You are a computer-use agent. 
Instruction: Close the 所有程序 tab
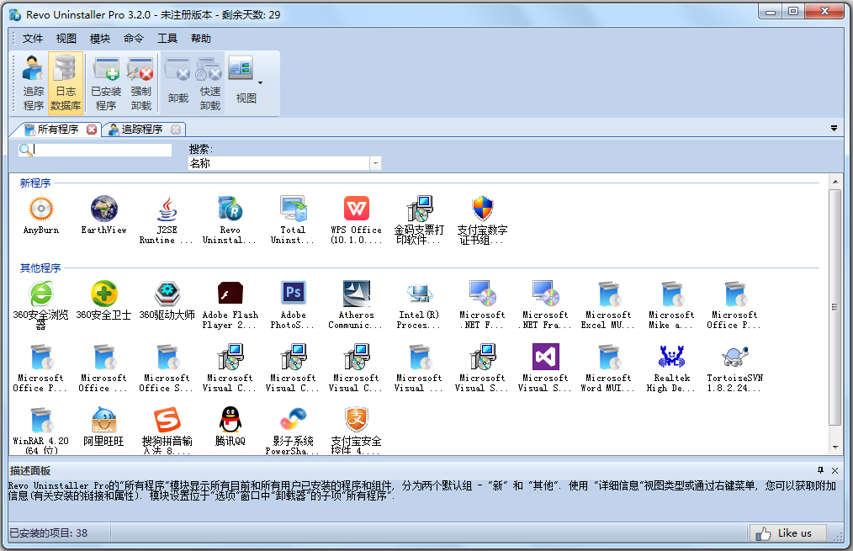92,130
